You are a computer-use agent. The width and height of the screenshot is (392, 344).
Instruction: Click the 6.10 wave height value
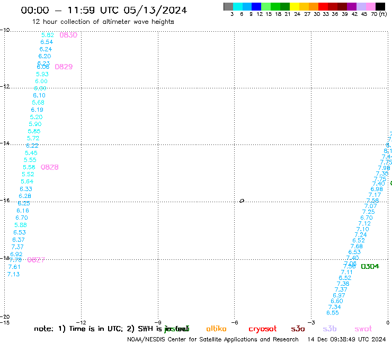coord(39,95)
